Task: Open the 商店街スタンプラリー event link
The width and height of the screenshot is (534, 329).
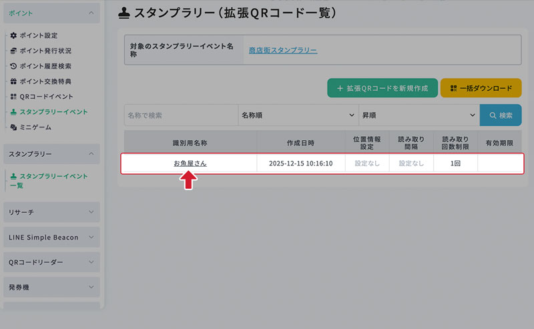Action: 282,50
